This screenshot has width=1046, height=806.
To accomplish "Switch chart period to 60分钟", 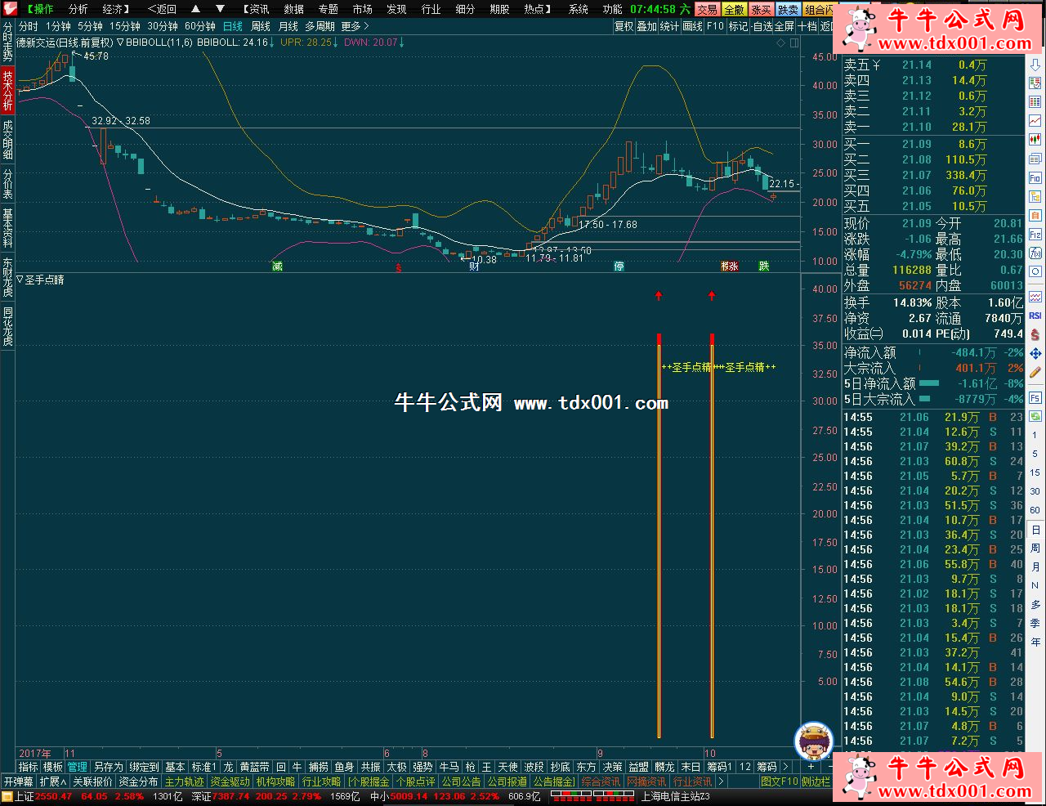I will 200,26.
